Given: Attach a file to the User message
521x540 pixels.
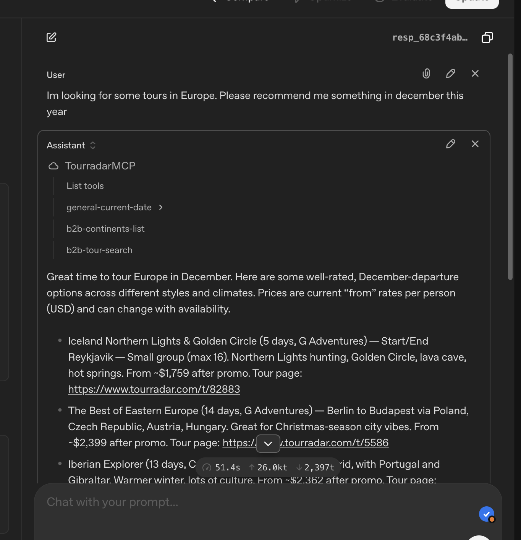Looking at the screenshot, I should point(426,73).
